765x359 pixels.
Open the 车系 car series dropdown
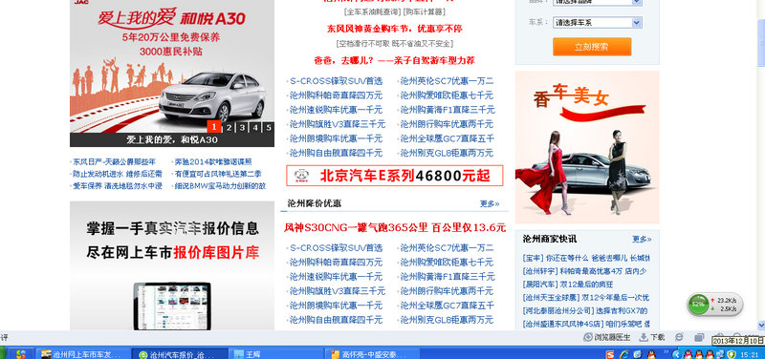(597, 22)
